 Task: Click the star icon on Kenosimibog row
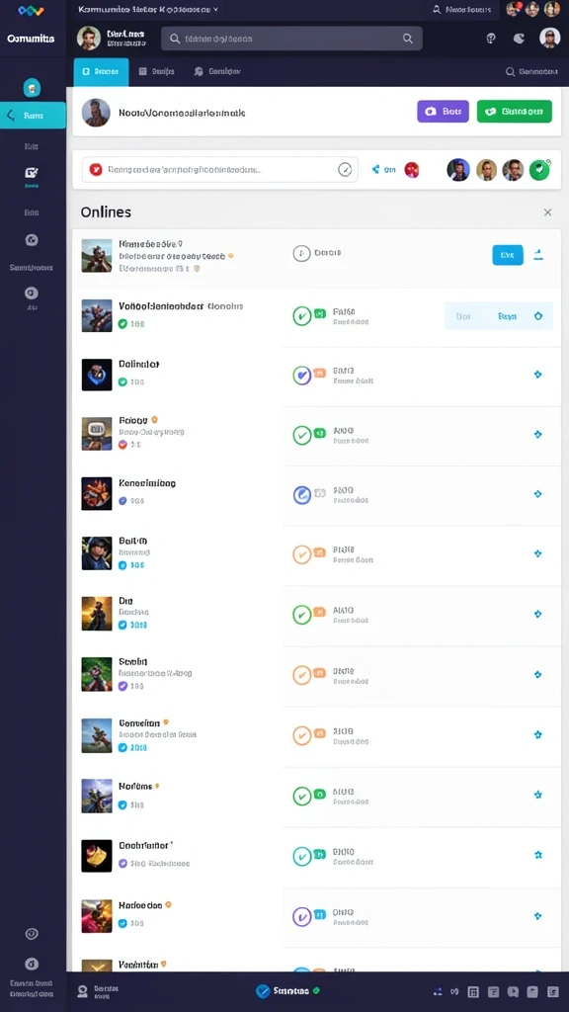[x=538, y=494]
